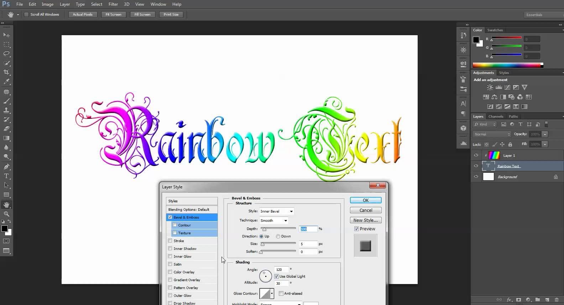Viewport: 564px width, 305px height.
Task: Enable the Scroll All Windows checkbox
Action: point(26,15)
